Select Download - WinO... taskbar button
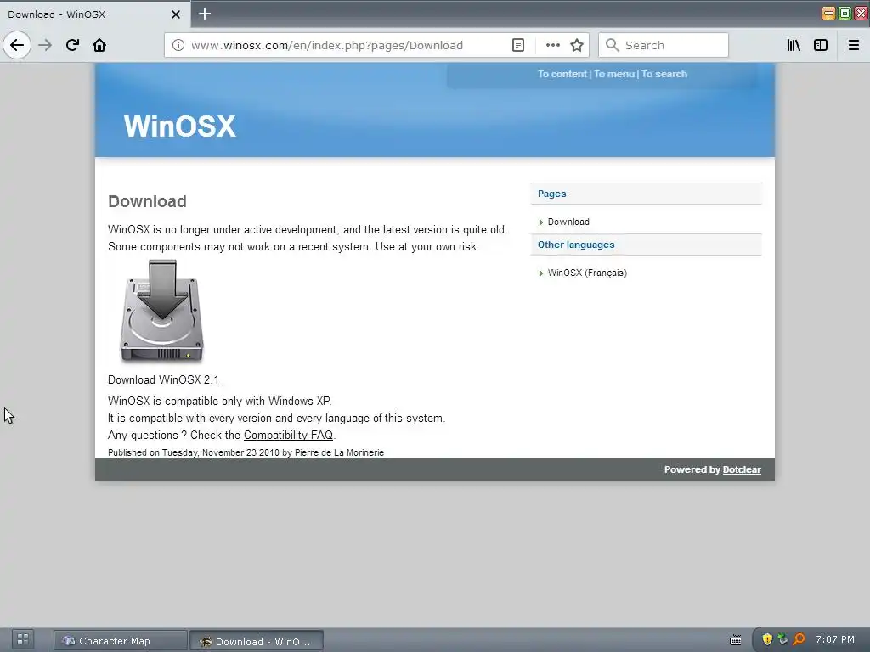Screen dimensions: 870x652 point(257,642)
